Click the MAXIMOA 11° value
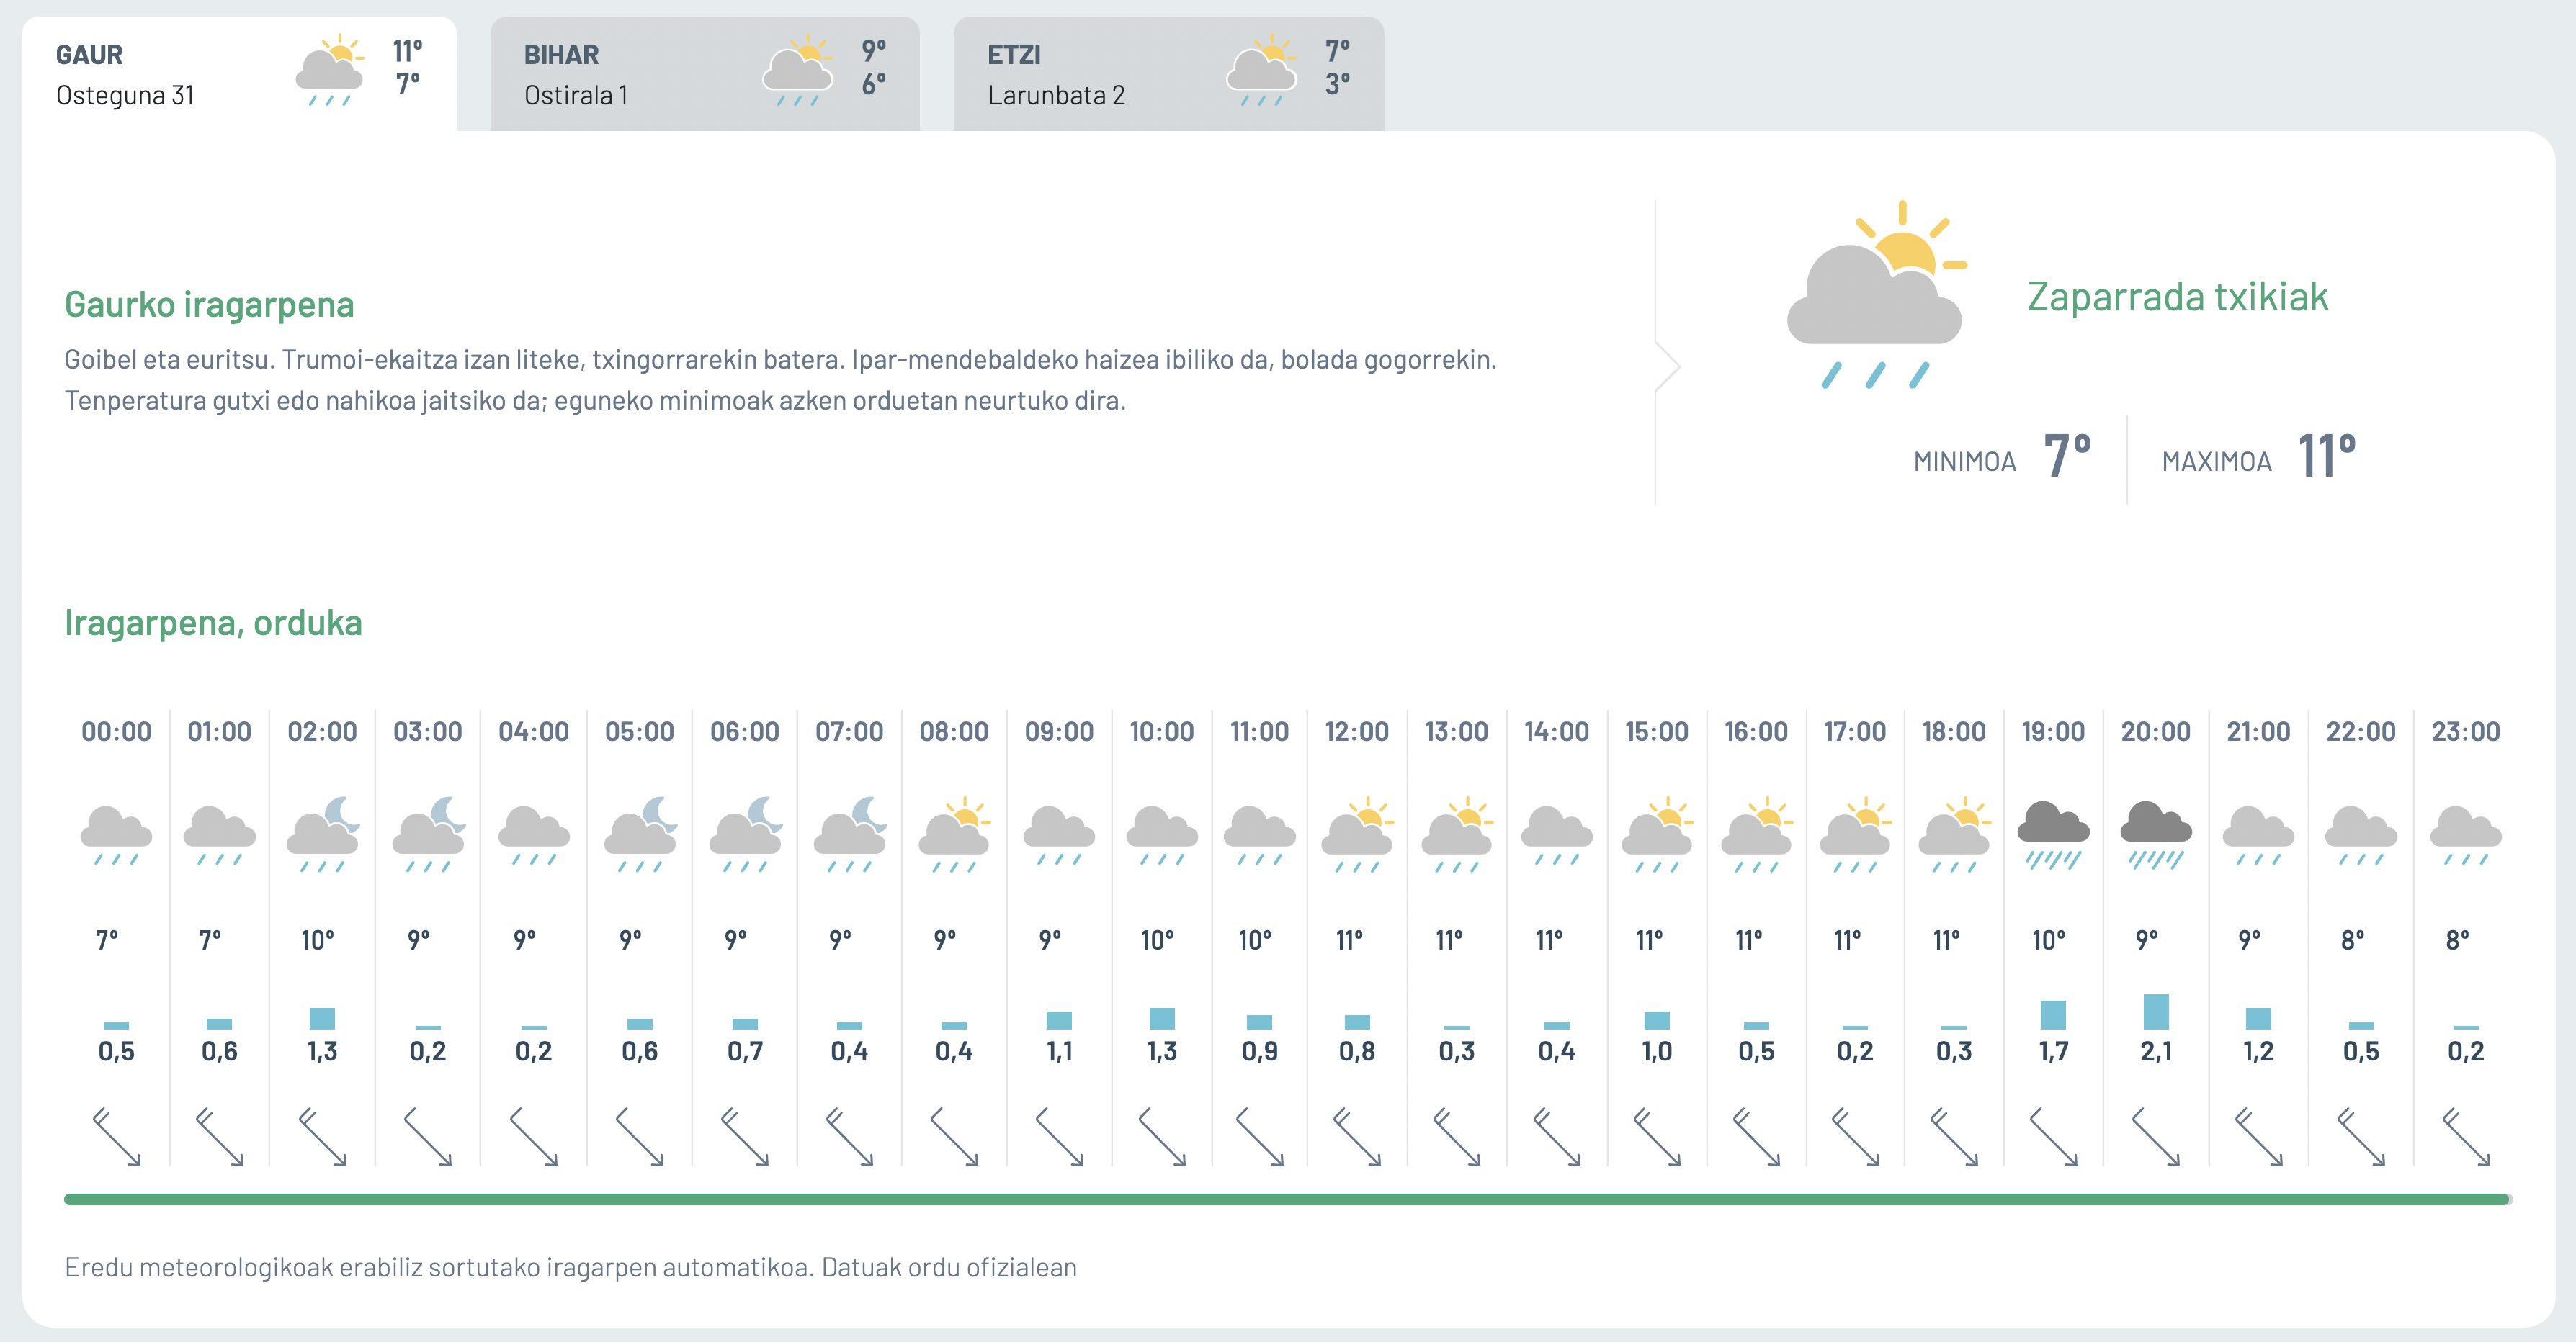2576x1342 pixels. pyautogui.click(x=2326, y=456)
